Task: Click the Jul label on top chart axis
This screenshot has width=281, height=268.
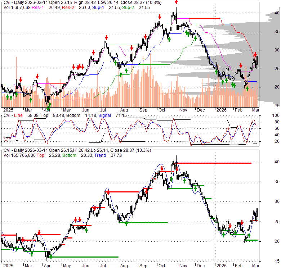Action: click(x=103, y=110)
